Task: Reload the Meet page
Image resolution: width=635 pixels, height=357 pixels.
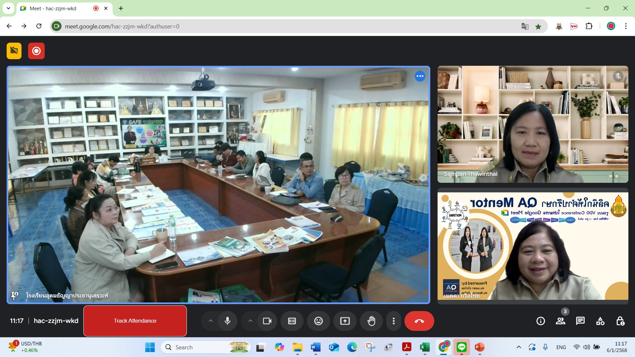Action: tap(39, 26)
